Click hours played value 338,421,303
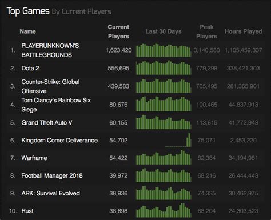This screenshot has width=271, height=220. click(244, 68)
